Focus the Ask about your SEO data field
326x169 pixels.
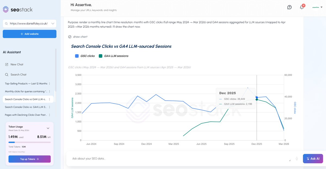pyautogui.click(x=179, y=158)
